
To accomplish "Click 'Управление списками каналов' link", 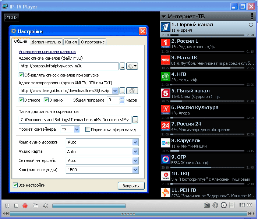I will point(47,52).
